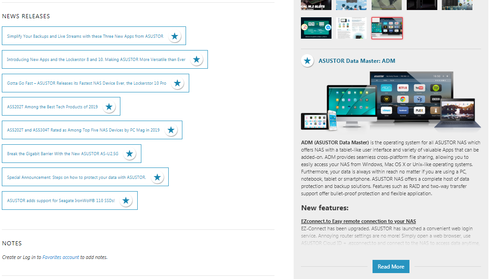
Task: Click star beside 'Gotta Go Fast' news item
Action: 177,83
